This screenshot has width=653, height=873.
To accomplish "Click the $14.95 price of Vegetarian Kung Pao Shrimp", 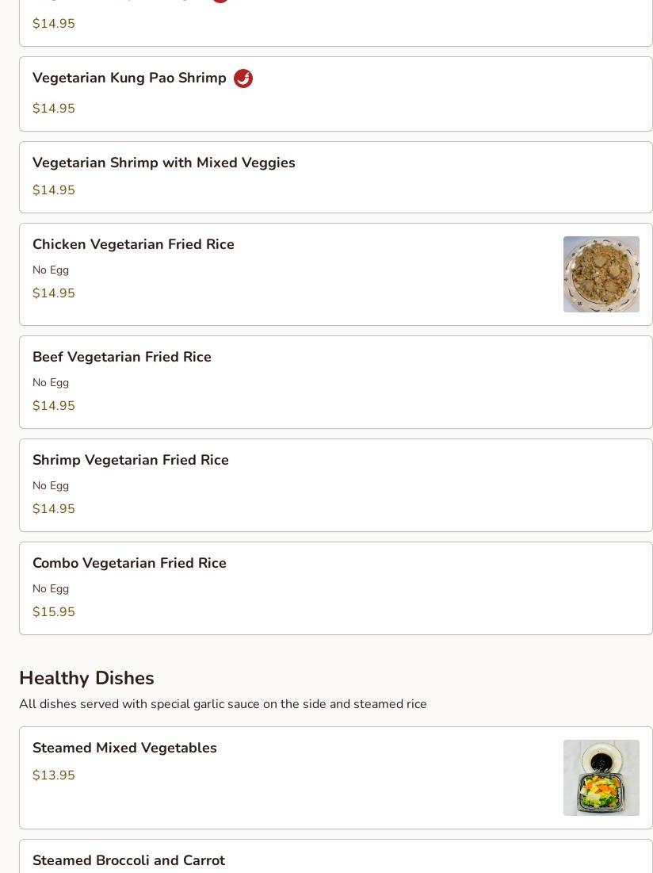I will coord(53,108).
